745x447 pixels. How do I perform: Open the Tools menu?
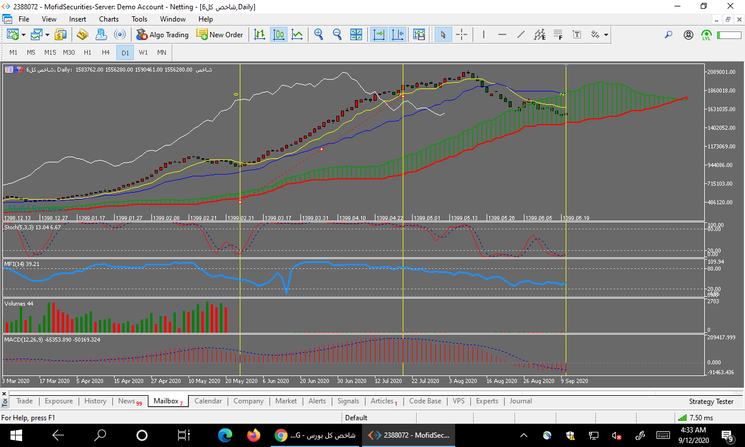pos(140,19)
